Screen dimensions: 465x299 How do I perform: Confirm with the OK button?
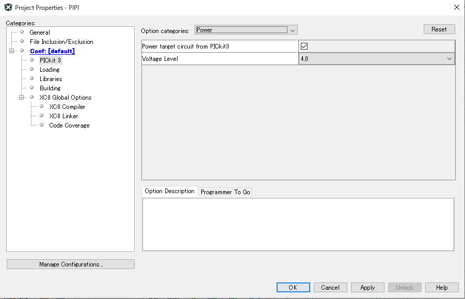[x=293, y=288]
